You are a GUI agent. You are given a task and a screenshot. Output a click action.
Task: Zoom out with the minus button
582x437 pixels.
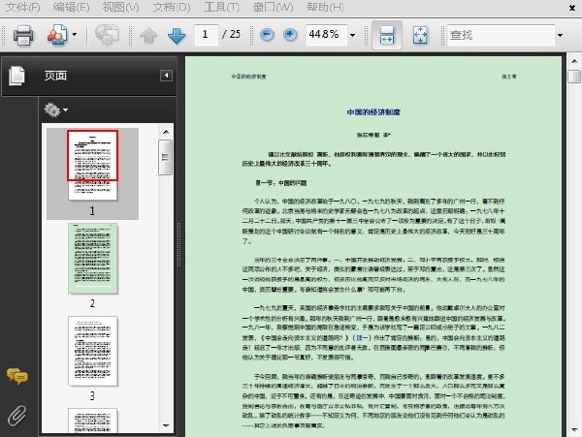267,35
